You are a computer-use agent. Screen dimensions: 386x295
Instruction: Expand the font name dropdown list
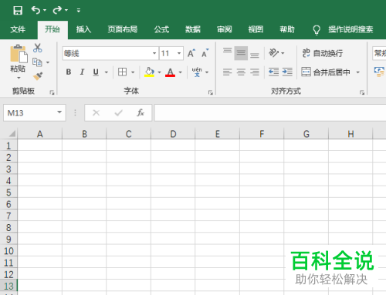click(x=154, y=53)
